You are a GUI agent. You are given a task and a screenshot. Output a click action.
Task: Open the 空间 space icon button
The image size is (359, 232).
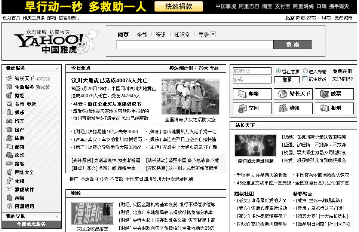click(252, 108)
